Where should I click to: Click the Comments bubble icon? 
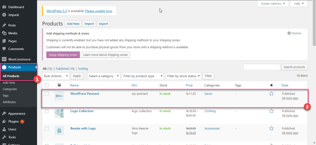click(x=4, y=49)
